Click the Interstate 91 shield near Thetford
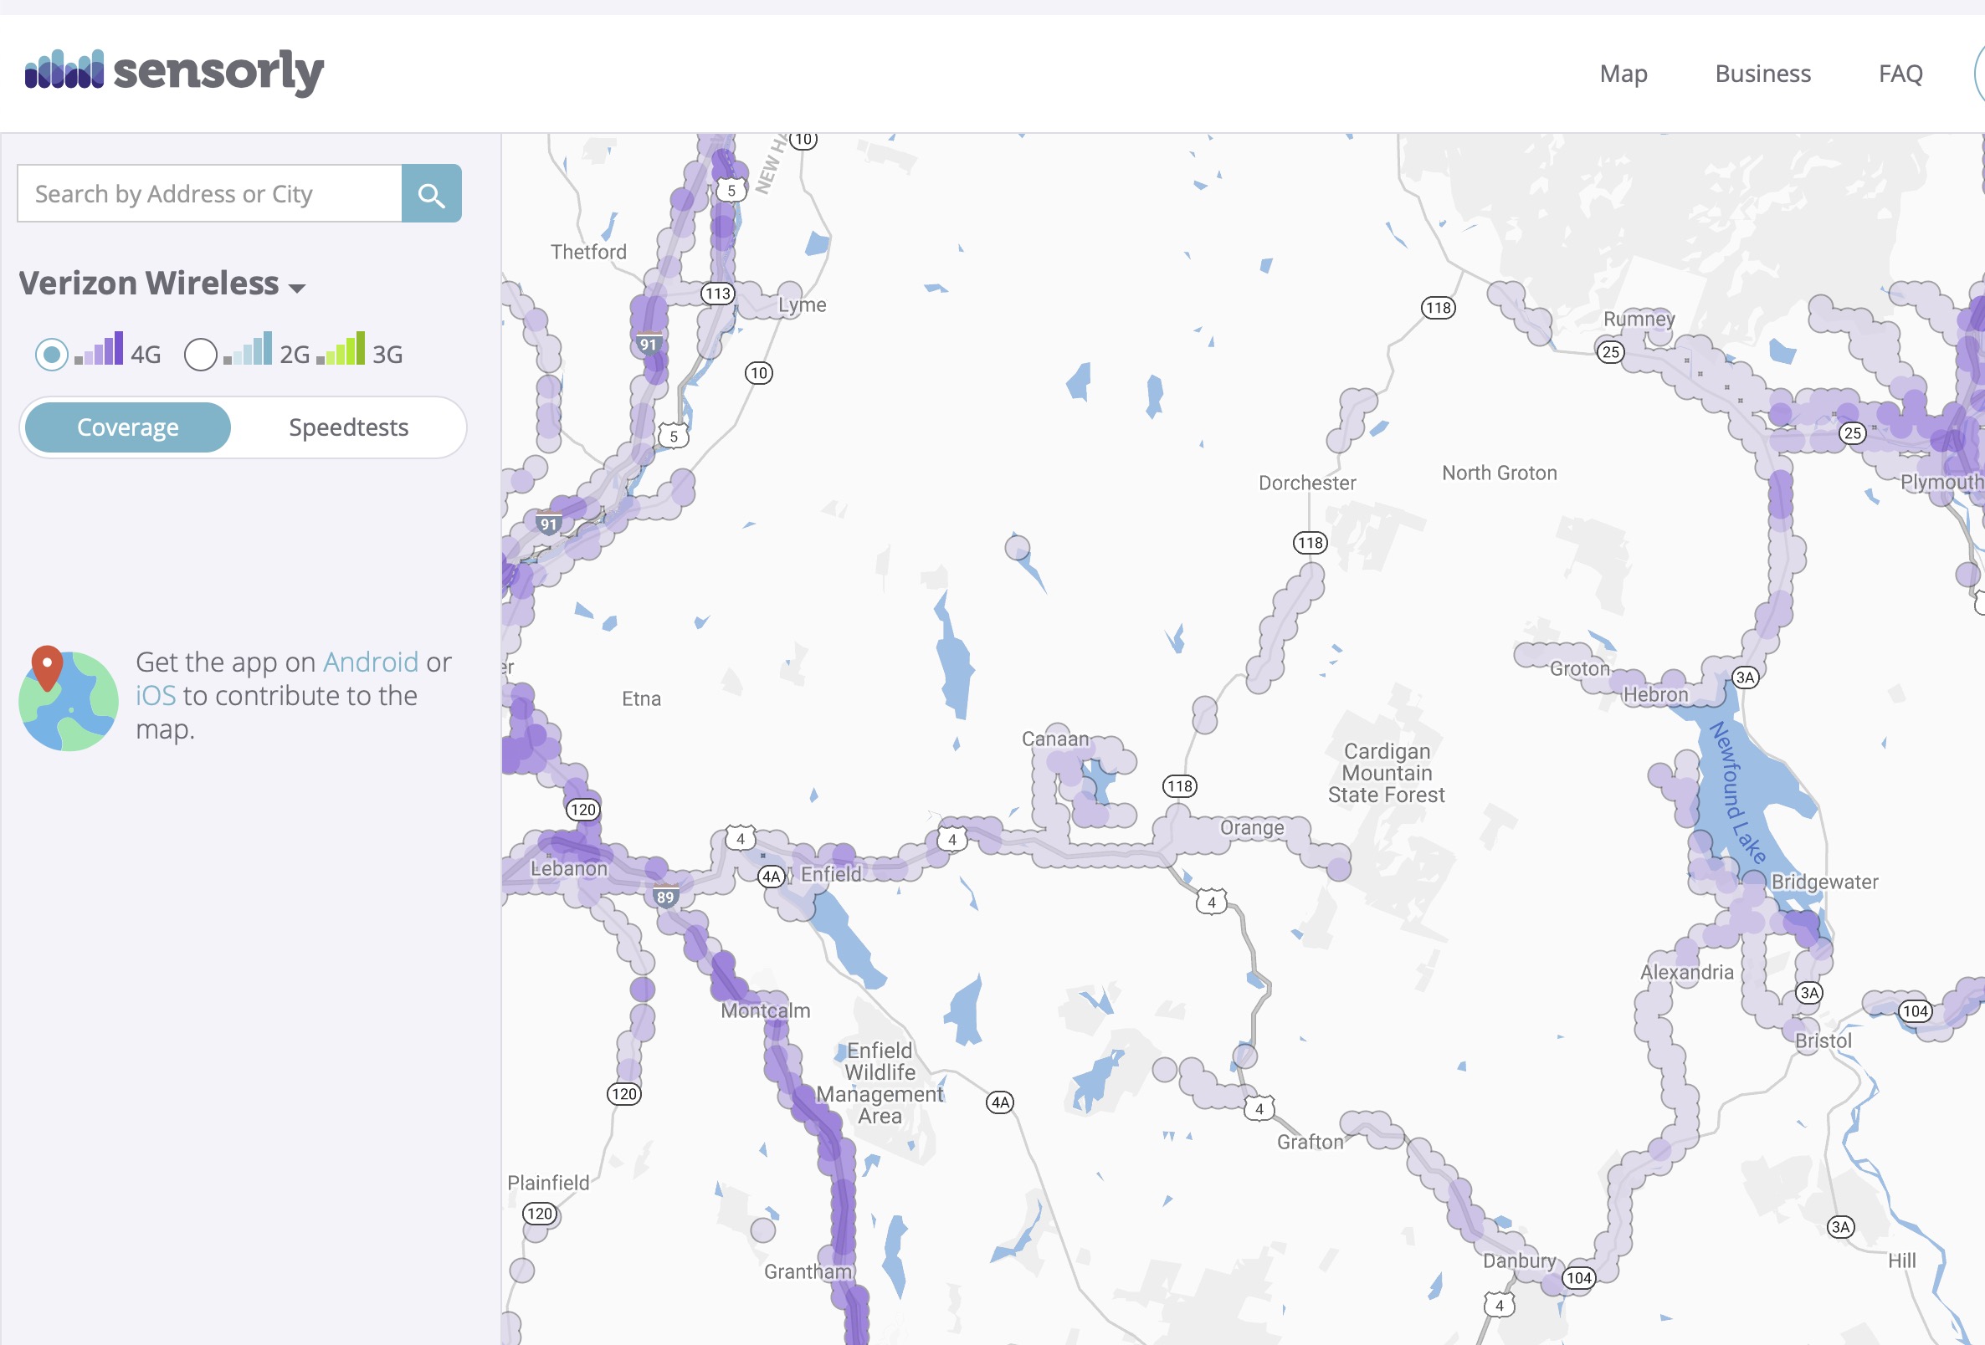The width and height of the screenshot is (1985, 1345). point(649,344)
